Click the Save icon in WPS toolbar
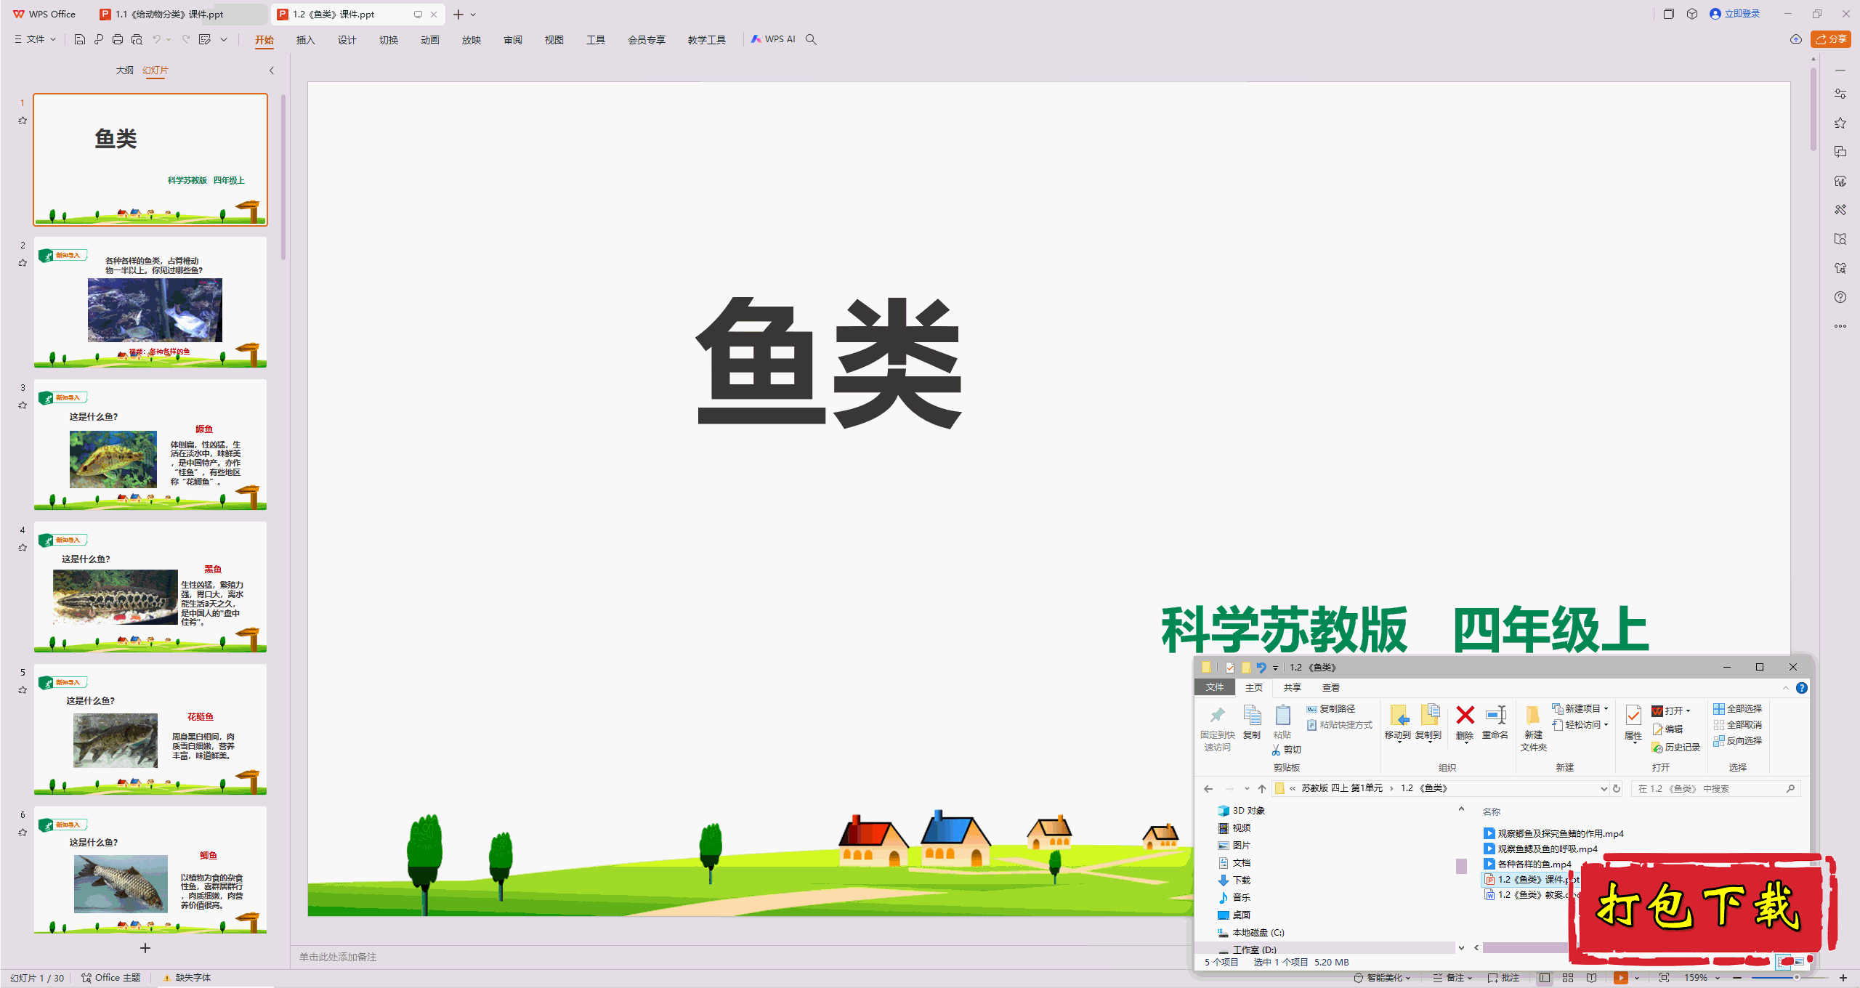This screenshot has height=988, width=1860. point(80,39)
